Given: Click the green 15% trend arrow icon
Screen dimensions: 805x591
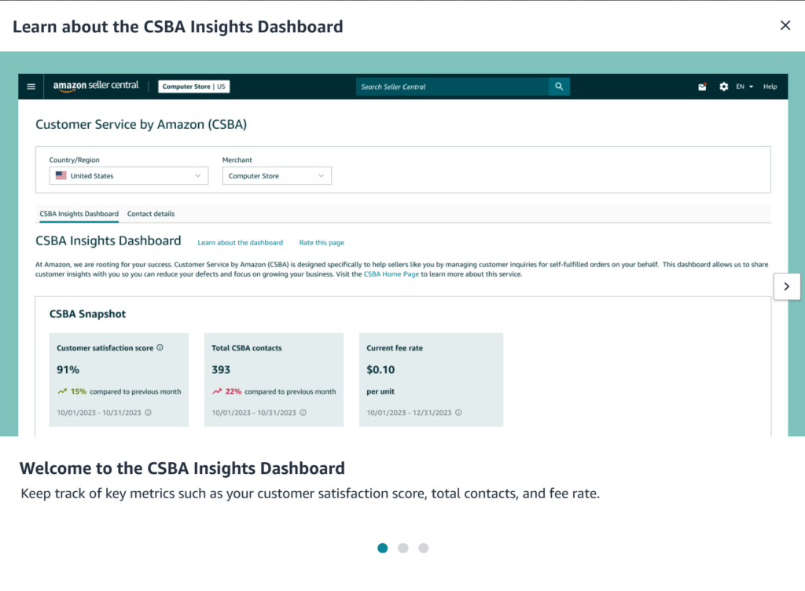Looking at the screenshot, I should click(x=62, y=391).
